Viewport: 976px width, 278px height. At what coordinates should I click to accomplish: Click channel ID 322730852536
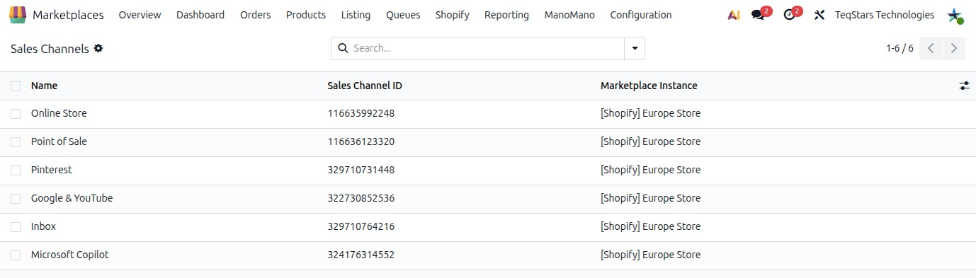tap(361, 198)
